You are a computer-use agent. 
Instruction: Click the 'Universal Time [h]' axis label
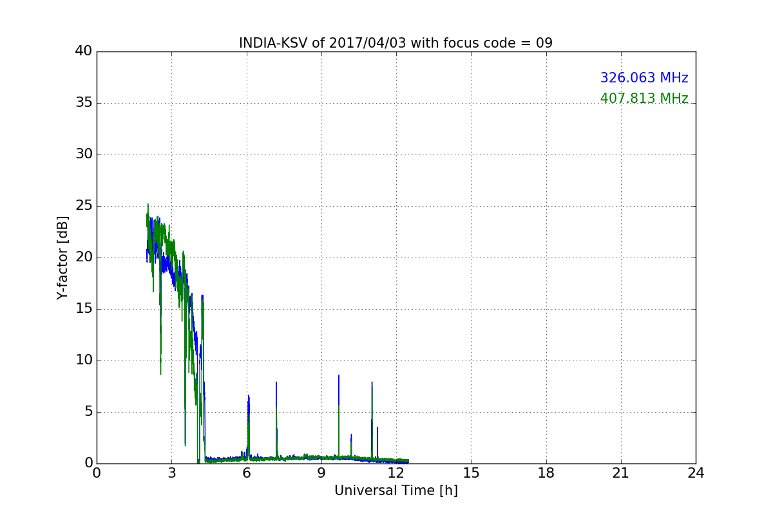click(x=396, y=491)
